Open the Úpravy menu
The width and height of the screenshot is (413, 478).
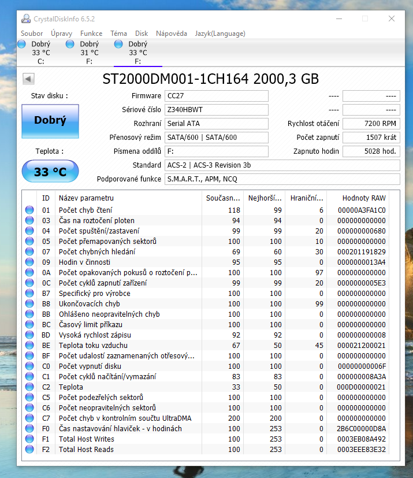pyautogui.click(x=61, y=34)
